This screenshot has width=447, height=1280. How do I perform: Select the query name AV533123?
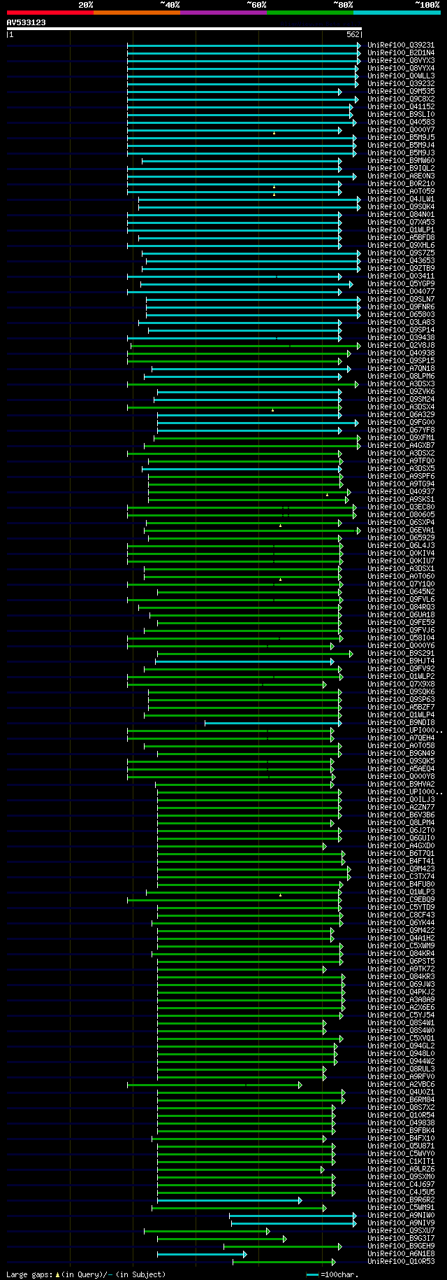click(27, 22)
